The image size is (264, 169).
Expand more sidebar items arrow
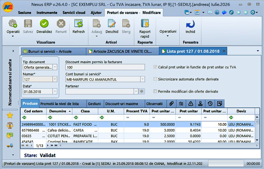13,155
